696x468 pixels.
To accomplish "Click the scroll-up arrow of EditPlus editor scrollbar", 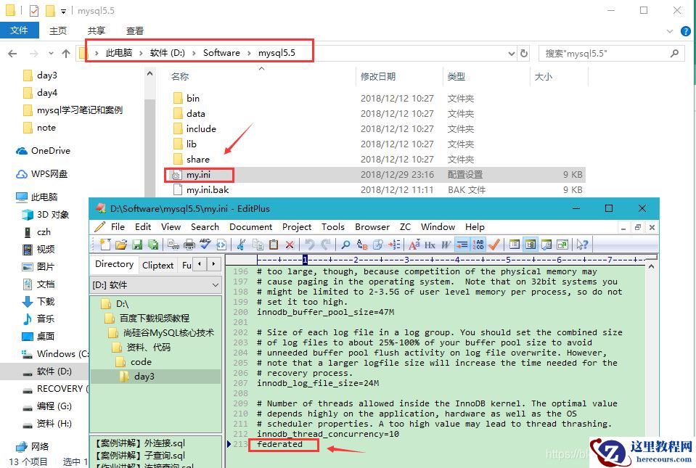I will pos(651,266).
